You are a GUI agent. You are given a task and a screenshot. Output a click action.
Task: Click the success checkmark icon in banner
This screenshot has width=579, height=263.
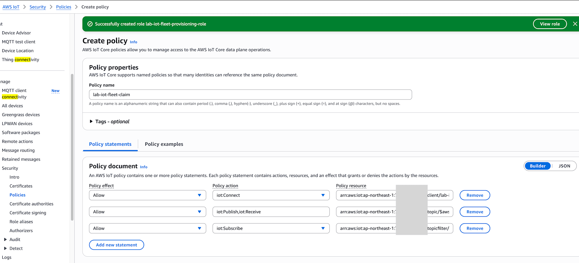pyautogui.click(x=90, y=24)
